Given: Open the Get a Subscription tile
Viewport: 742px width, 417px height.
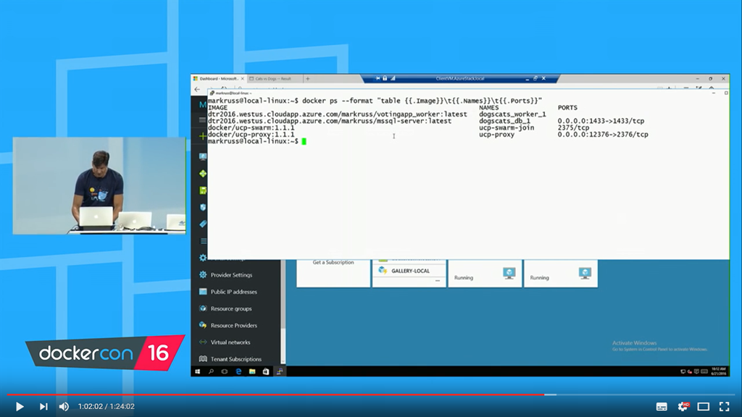Looking at the screenshot, I should click(333, 273).
